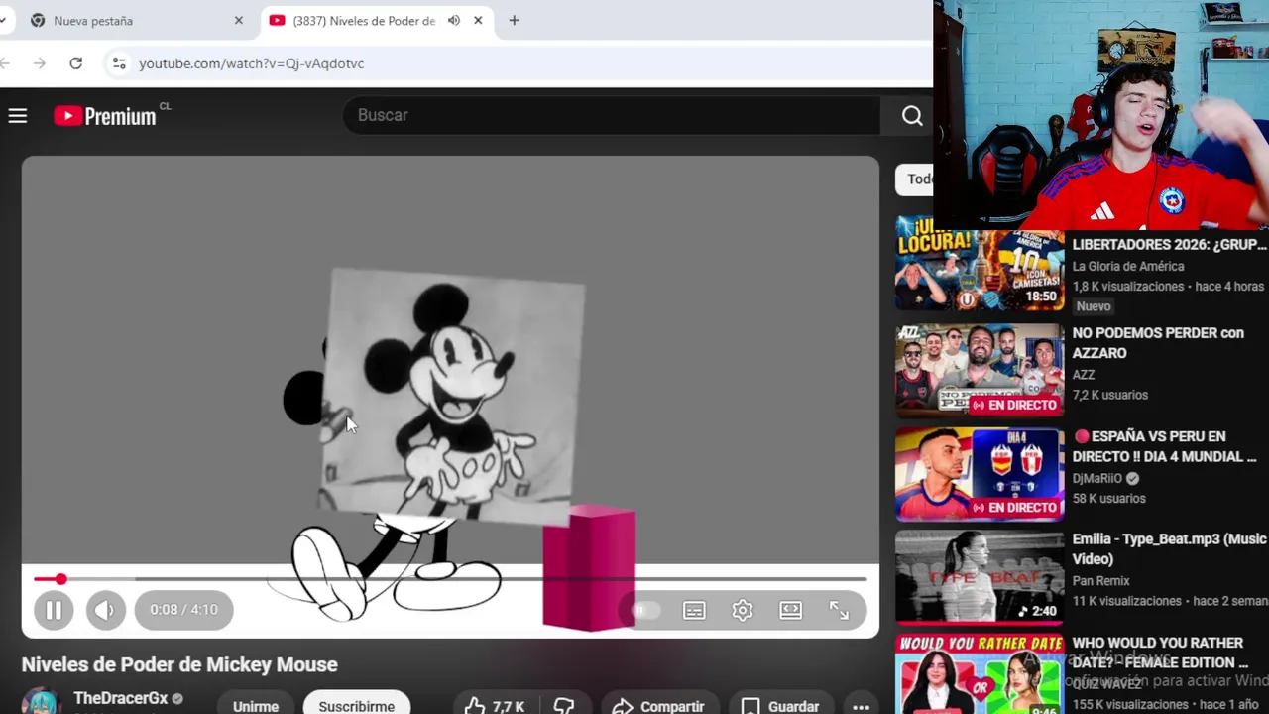This screenshot has width=1269, height=714.
Task: Click video title Niveles de Poder de Mickey Mouse
Action: coord(179,664)
